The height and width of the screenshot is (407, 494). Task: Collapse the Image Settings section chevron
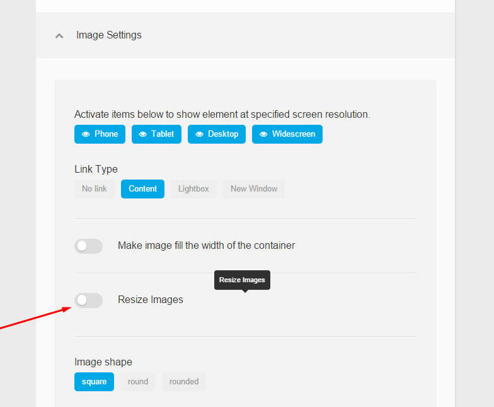click(59, 36)
